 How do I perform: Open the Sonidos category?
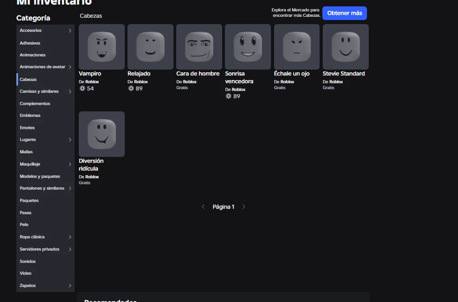click(x=28, y=262)
